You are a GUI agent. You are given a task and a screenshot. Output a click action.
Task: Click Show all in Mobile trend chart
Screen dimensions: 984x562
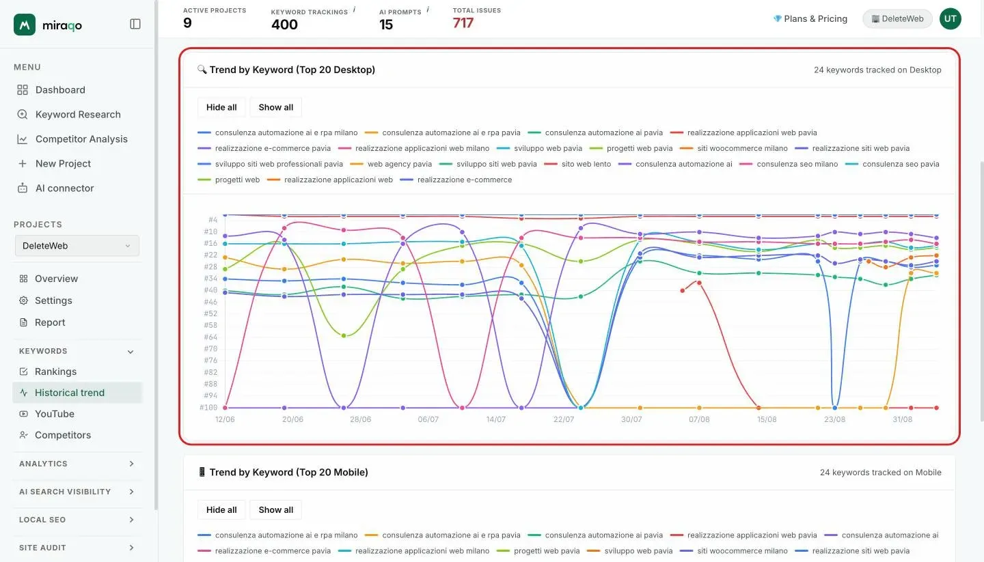pos(276,509)
